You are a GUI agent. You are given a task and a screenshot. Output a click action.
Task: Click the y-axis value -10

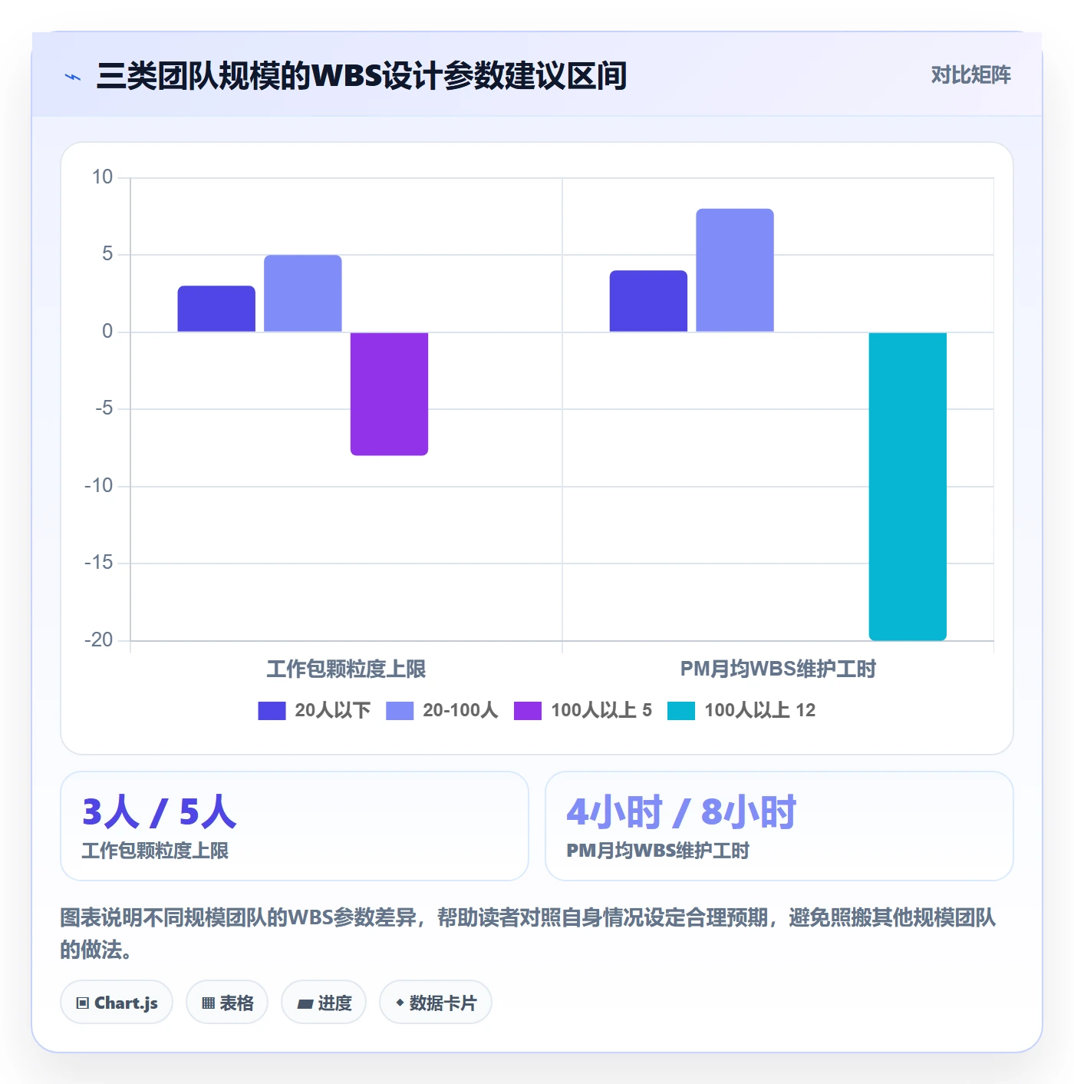tap(99, 485)
